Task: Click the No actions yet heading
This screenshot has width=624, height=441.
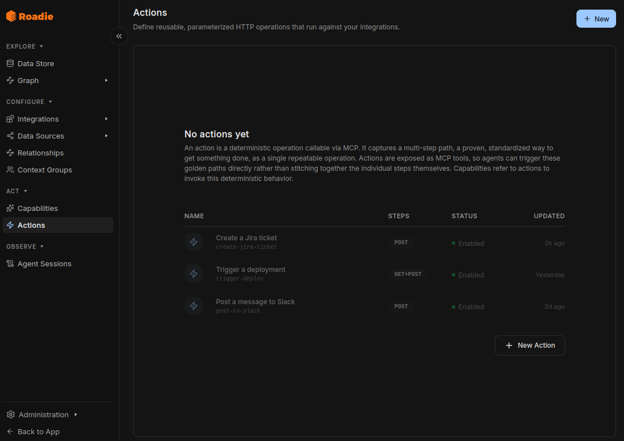Action: [x=216, y=135]
